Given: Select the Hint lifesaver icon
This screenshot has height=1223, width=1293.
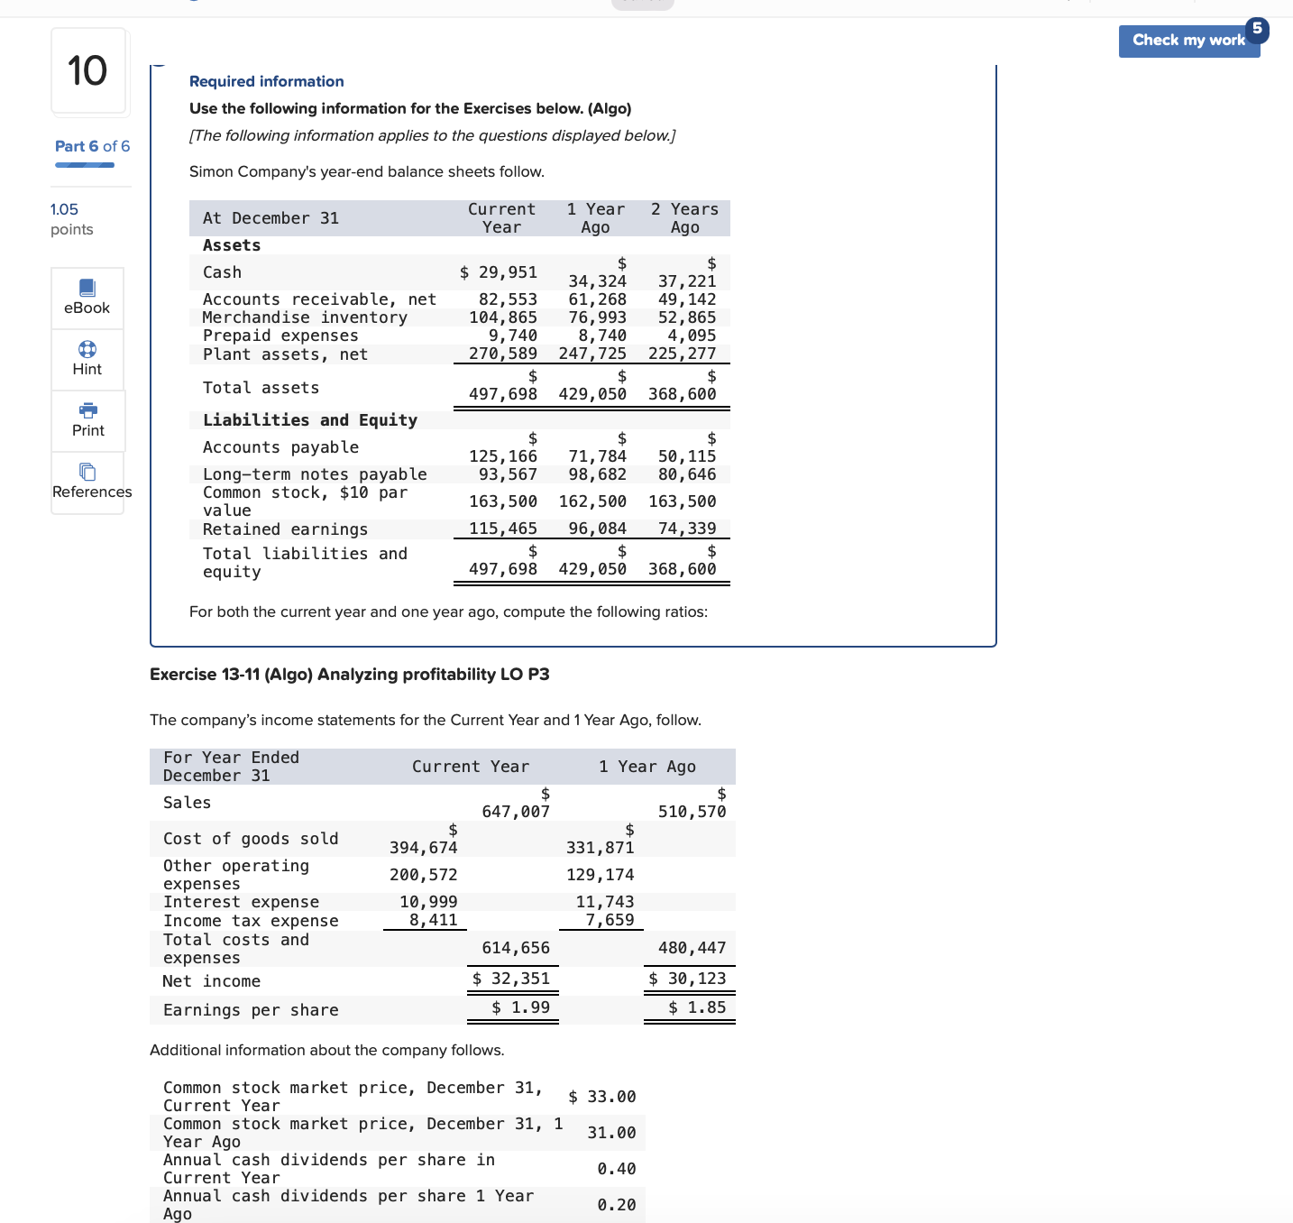Looking at the screenshot, I should [x=87, y=350].
